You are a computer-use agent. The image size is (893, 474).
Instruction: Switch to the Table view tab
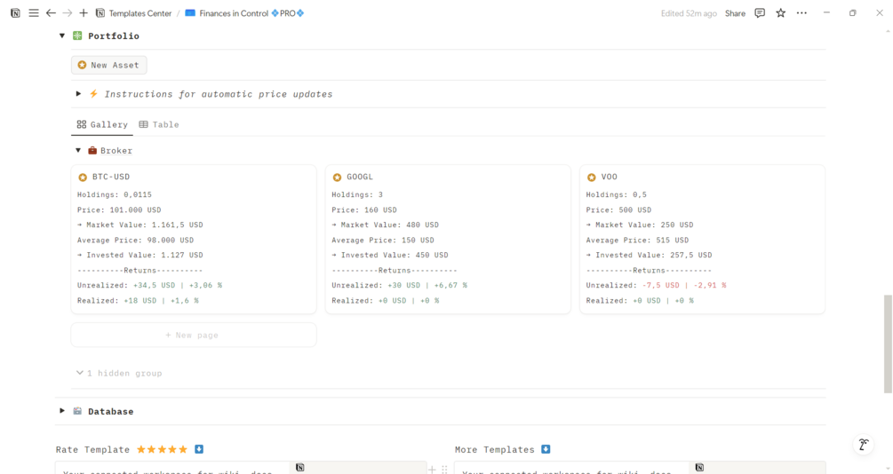pyautogui.click(x=159, y=124)
